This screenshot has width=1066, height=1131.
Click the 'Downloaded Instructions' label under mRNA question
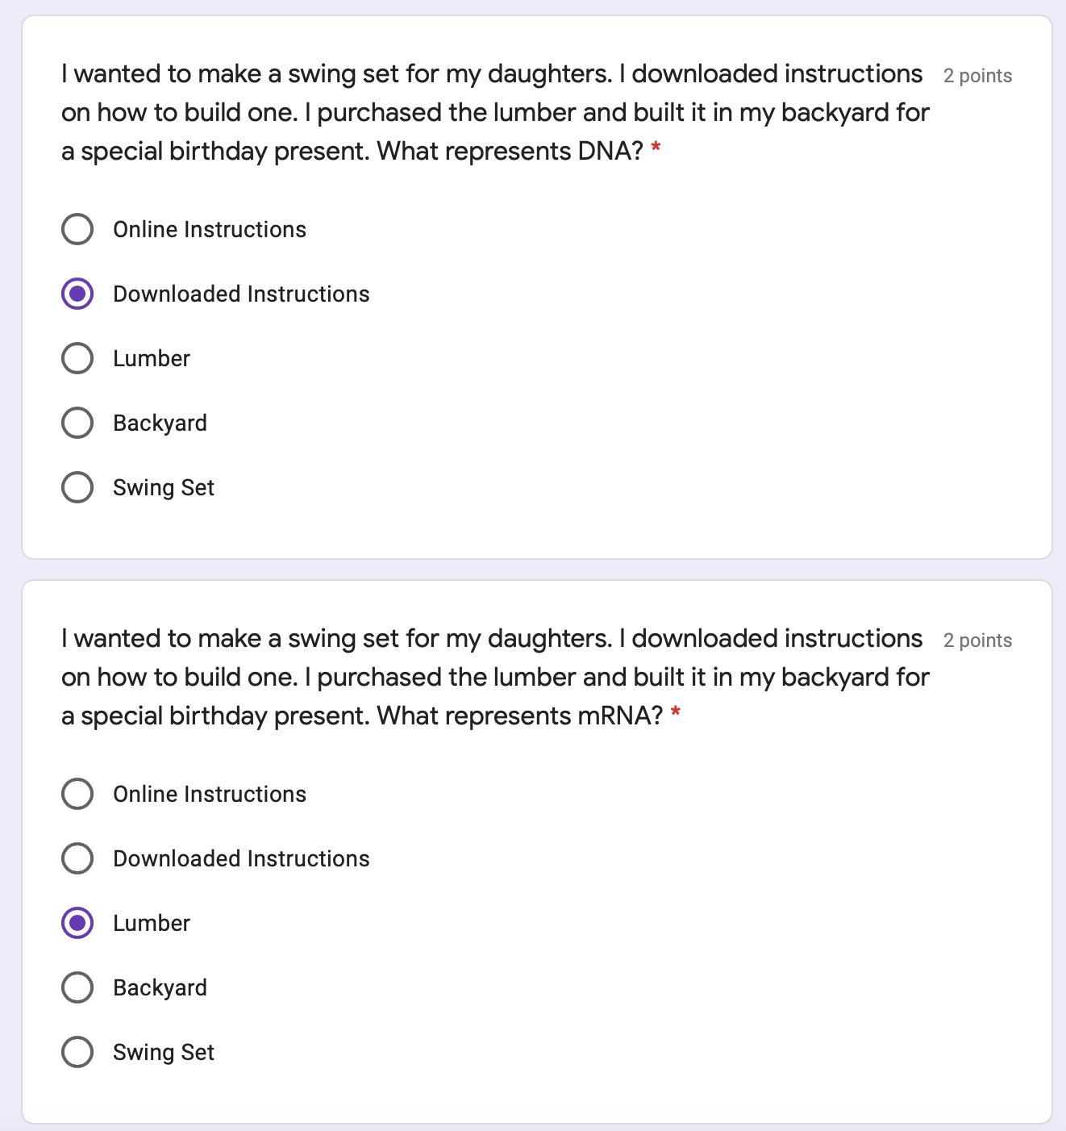241,858
